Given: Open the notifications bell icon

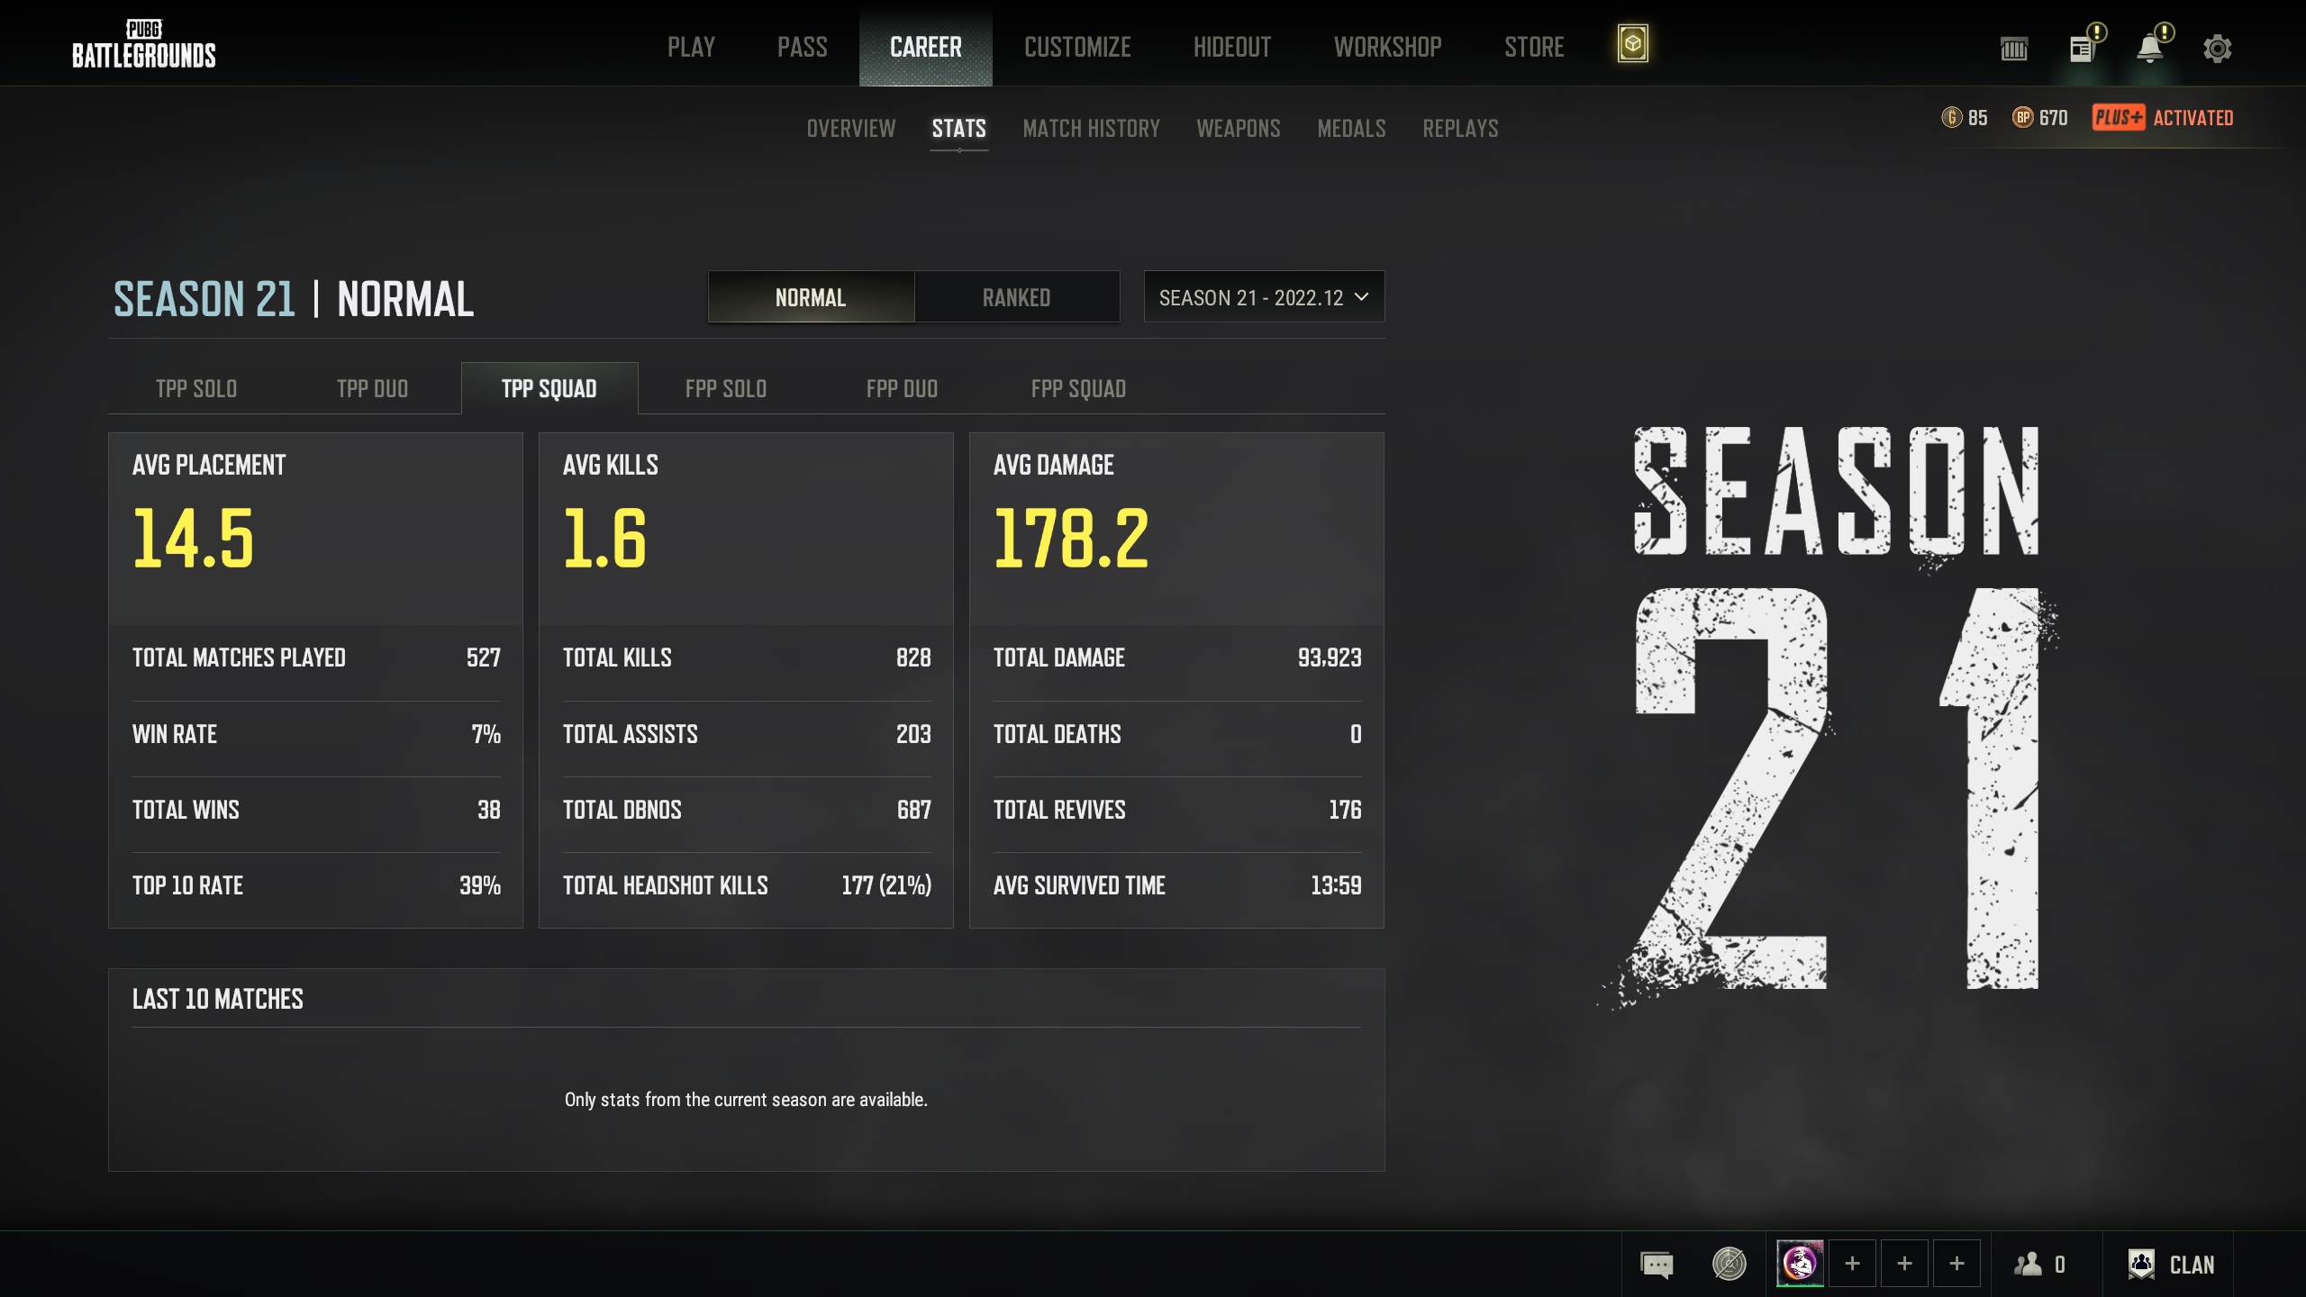Looking at the screenshot, I should coord(2150,49).
